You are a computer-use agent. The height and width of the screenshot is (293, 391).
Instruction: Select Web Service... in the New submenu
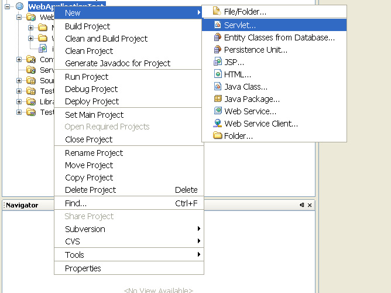[x=250, y=111]
